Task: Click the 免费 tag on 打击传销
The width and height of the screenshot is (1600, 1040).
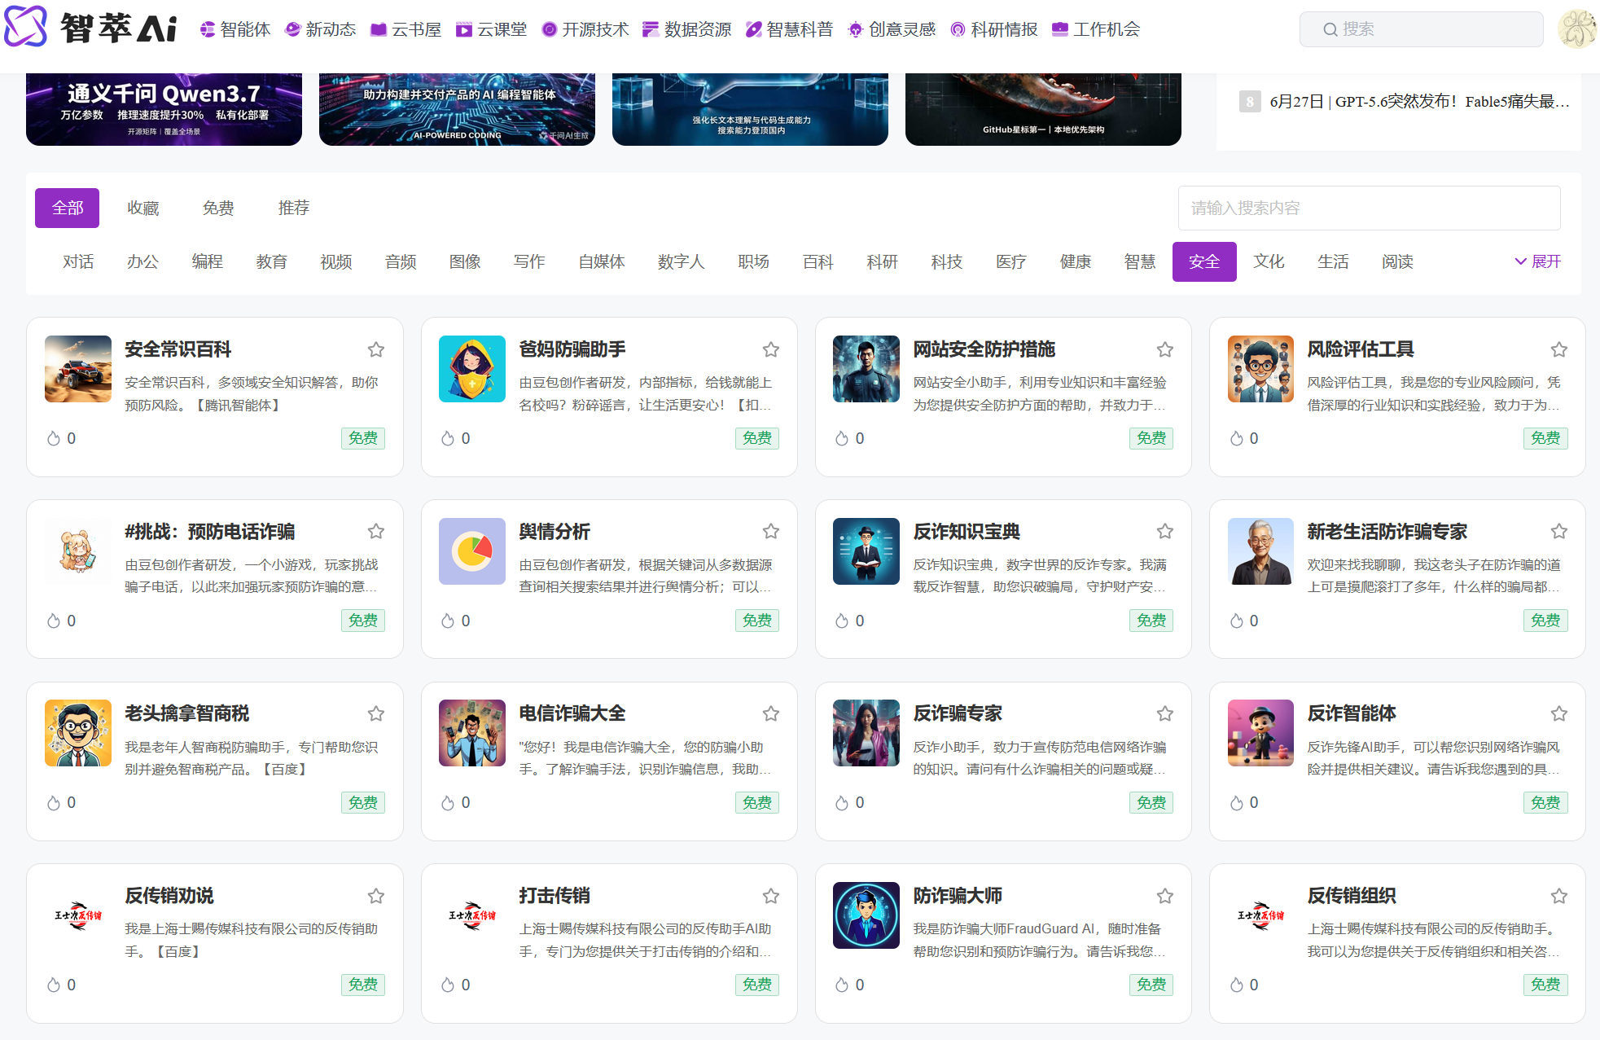Action: coord(757,985)
